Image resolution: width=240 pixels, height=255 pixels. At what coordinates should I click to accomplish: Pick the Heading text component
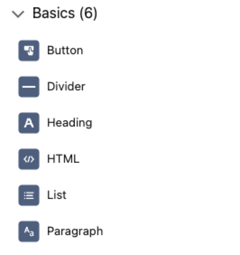(x=55, y=123)
